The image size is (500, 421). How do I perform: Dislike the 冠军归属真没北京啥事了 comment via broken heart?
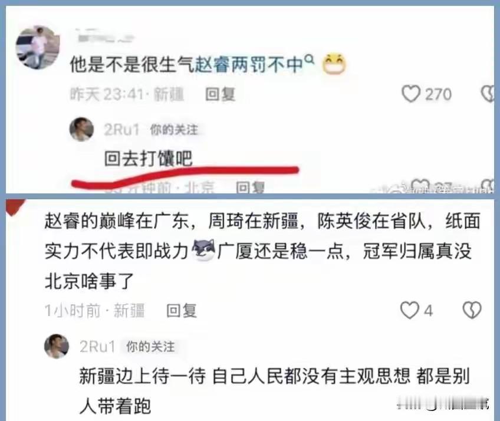tap(472, 310)
